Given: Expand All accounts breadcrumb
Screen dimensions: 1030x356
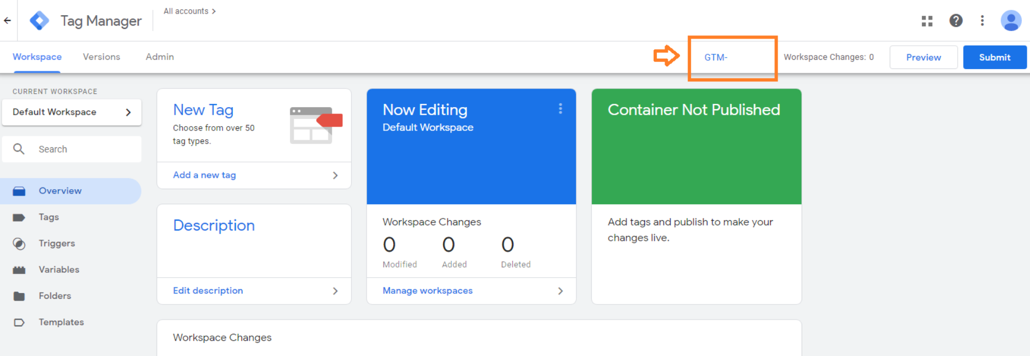Looking at the screenshot, I should [x=190, y=11].
